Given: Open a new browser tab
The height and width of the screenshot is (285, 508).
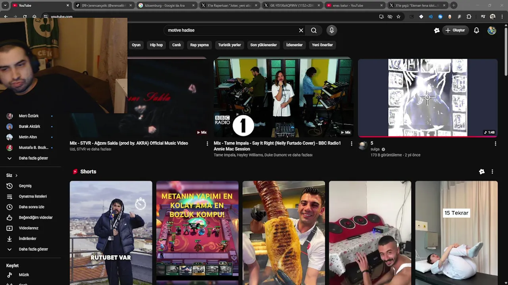Looking at the screenshot, I should 454,6.
